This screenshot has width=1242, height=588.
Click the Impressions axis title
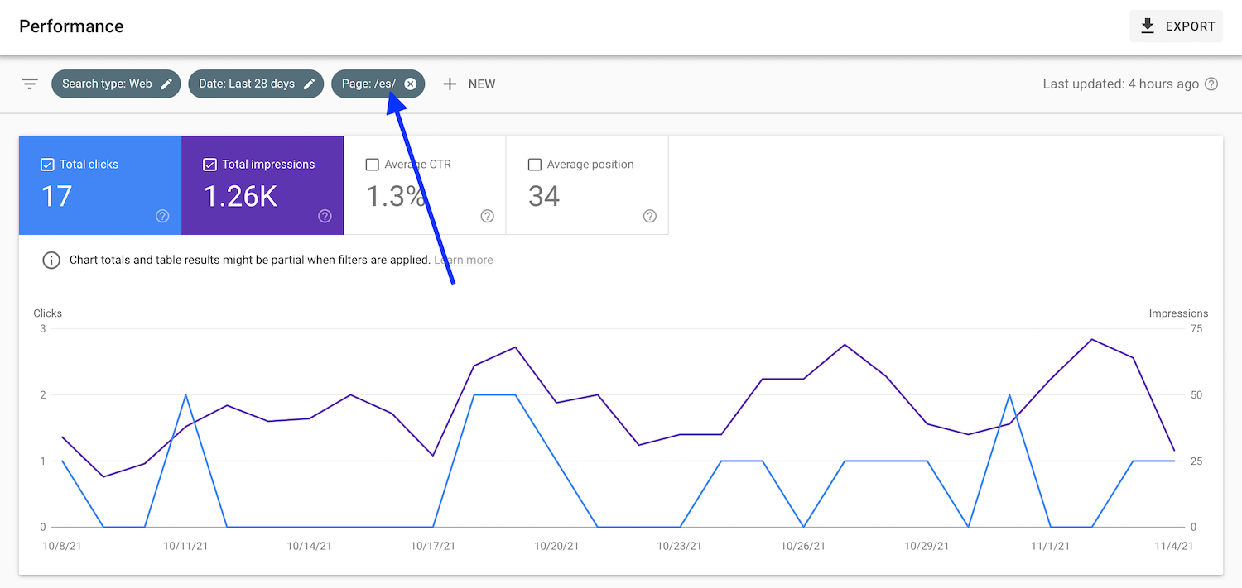pyautogui.click(x=1178, y=313)
